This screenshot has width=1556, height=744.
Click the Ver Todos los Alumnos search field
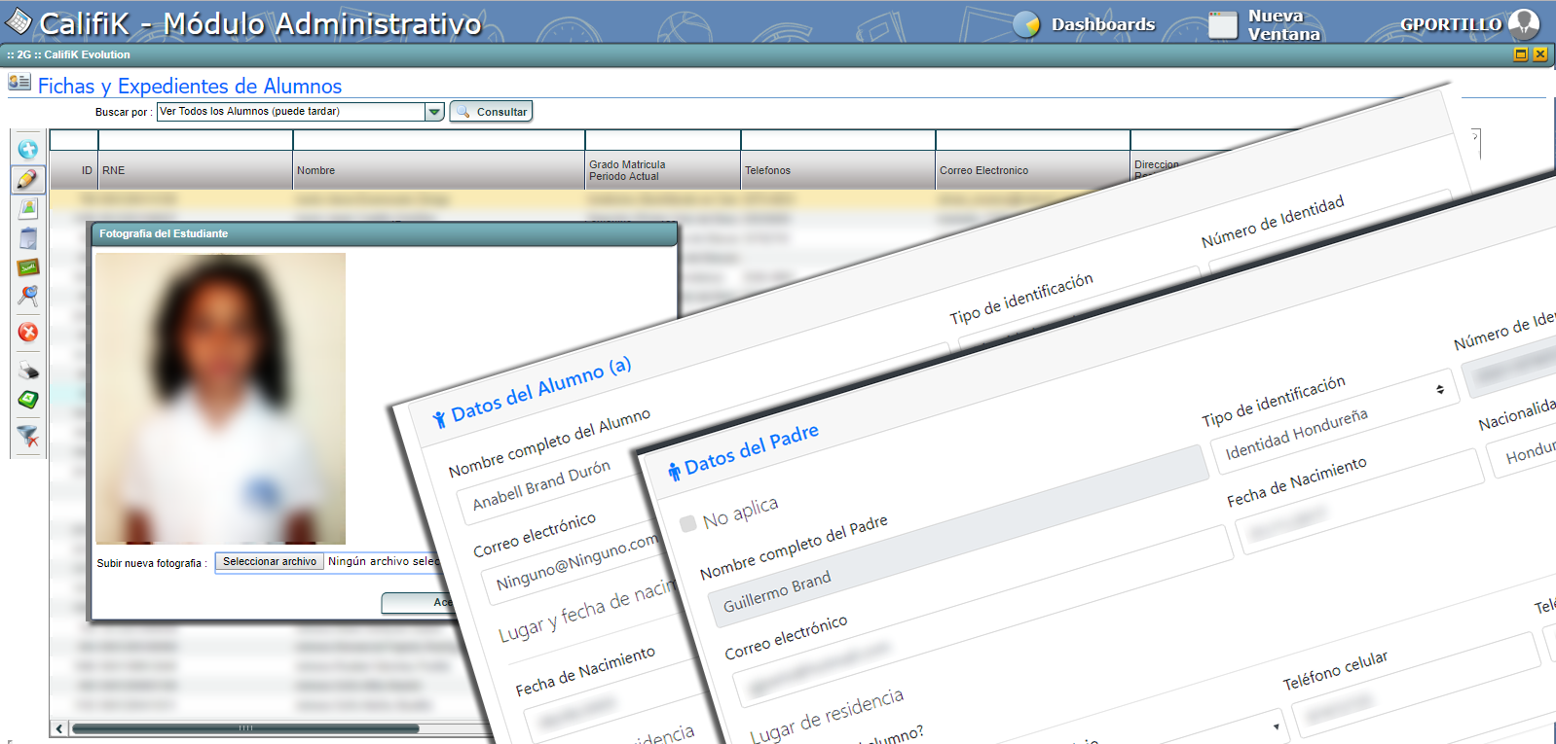tap(291, 112)
